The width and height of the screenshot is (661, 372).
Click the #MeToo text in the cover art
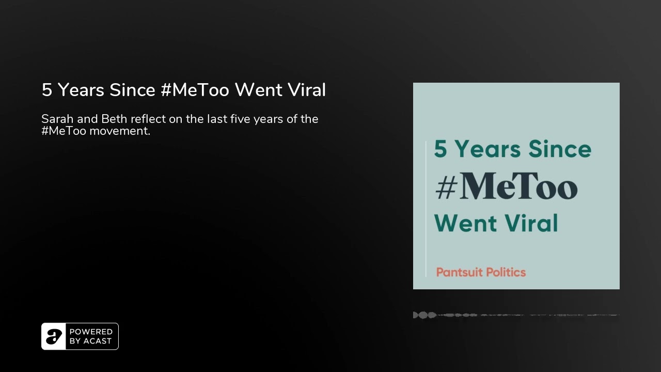click(x=506, y=187)
